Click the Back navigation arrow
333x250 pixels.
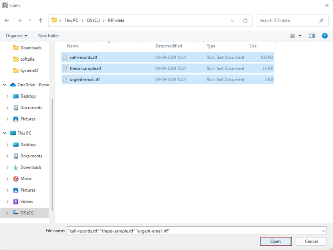coord(7,20)
